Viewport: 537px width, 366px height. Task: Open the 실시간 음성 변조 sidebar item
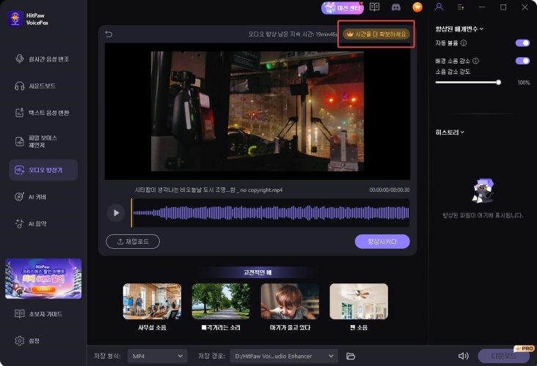[43, 59]
